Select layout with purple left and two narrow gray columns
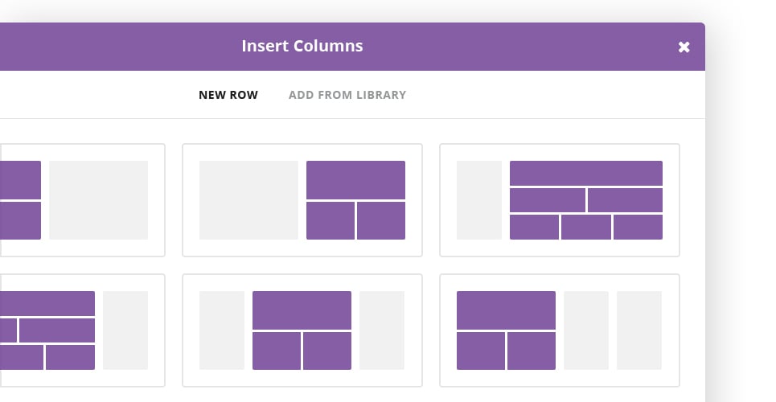Screen dimensions: 776x402 pyautogui.click(x=560, y=330)
